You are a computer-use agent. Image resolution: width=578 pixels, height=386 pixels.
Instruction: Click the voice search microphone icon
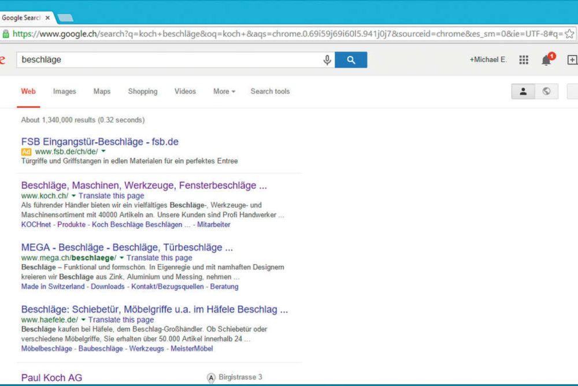[x=327, y=60]
